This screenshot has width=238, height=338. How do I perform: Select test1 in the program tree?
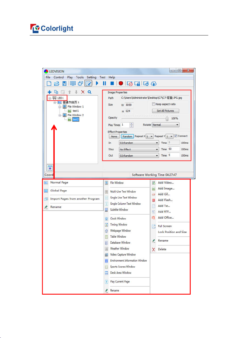pos(76,111)
